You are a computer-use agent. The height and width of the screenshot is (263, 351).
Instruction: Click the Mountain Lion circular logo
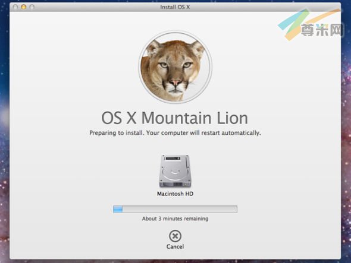click(x=175, y=67)
